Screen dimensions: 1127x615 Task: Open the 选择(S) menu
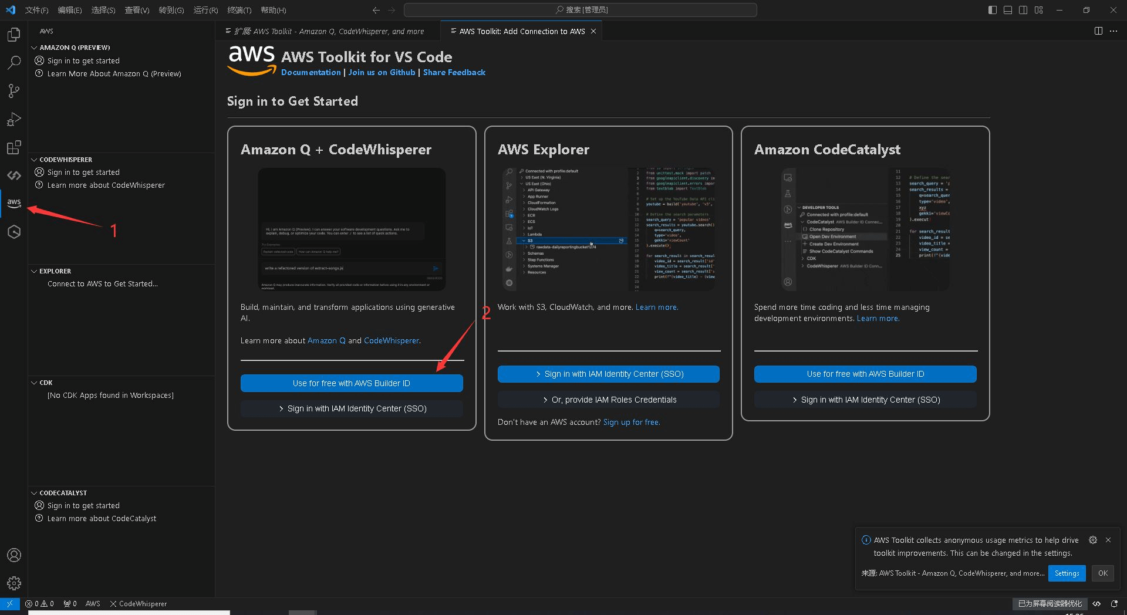(x=103, y=10)
